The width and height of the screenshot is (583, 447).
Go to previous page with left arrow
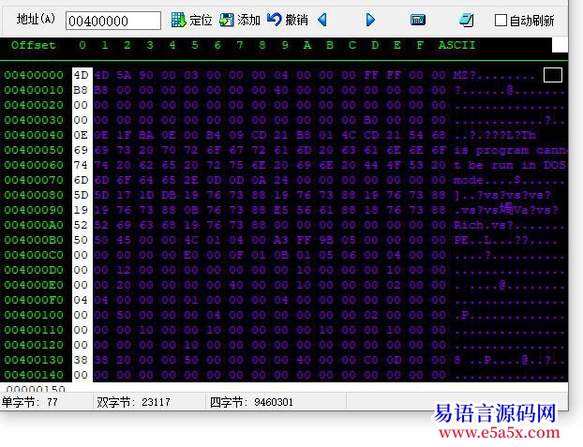[x=322, y=20]
